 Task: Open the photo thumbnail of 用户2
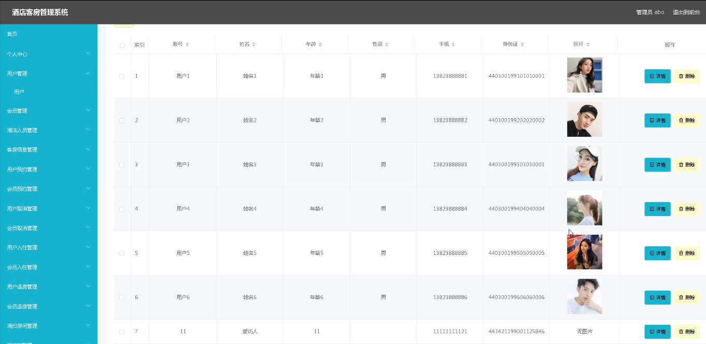(x=585, y=119)
